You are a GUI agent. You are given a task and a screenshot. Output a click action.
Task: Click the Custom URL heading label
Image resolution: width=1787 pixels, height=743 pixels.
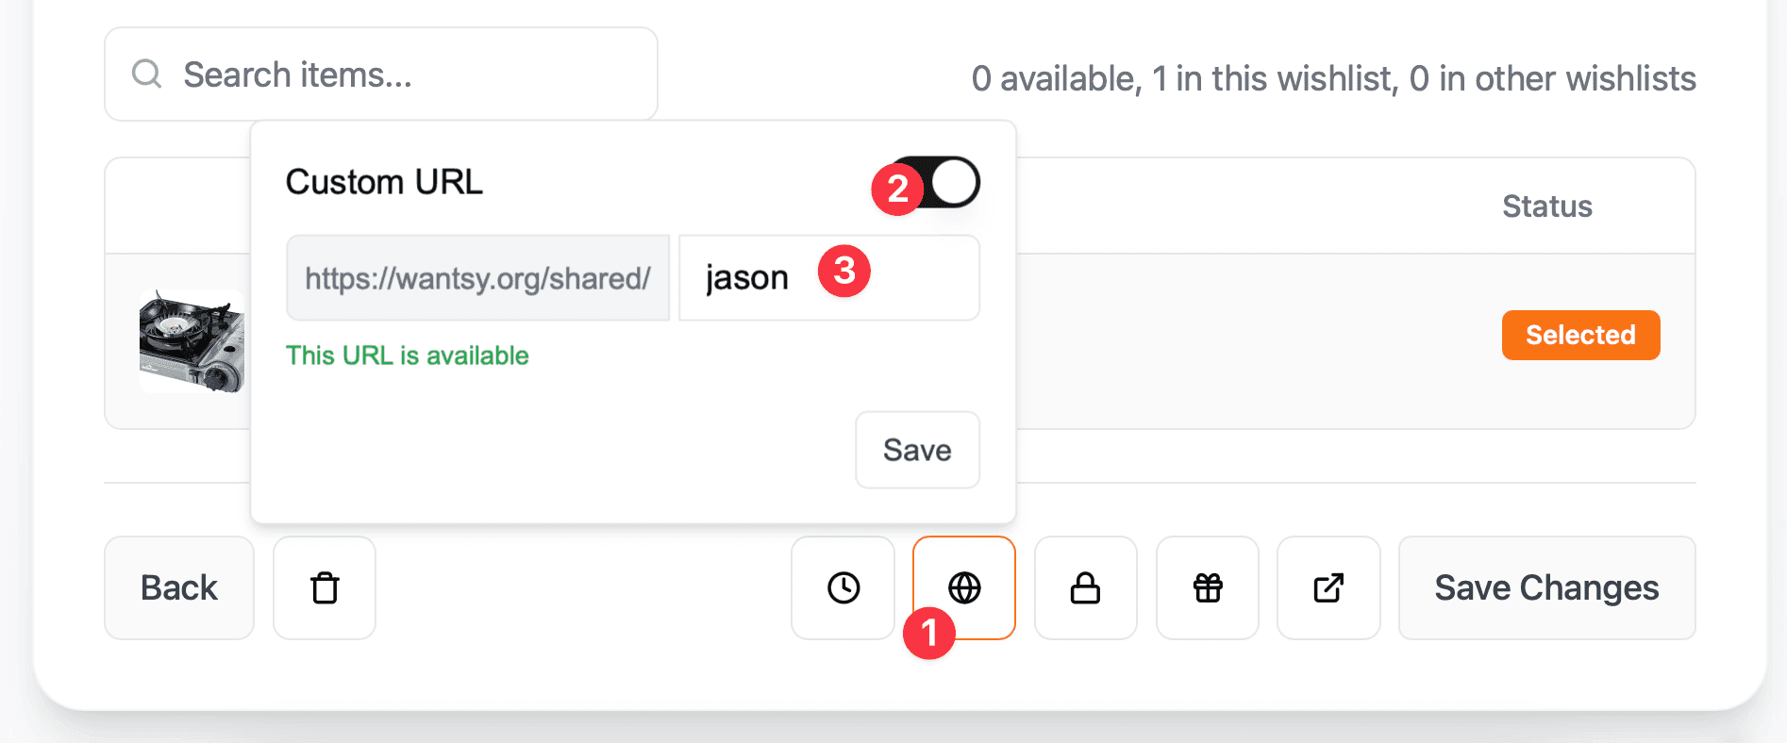point(384,182)
